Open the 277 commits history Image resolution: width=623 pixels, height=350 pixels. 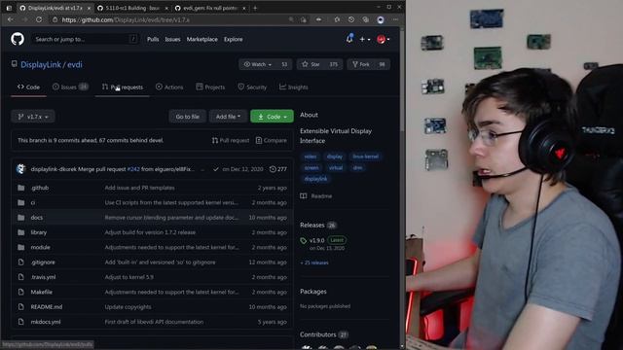[x=278, y=169]
